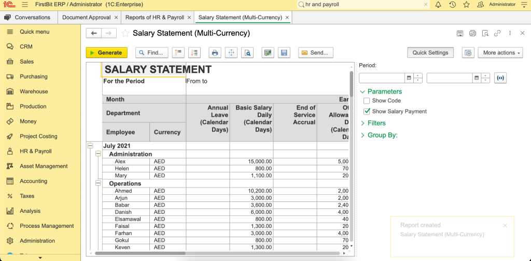Switch to Reports of HR & Payroll tab
531x261 pixels.
[x=155, y=17]
